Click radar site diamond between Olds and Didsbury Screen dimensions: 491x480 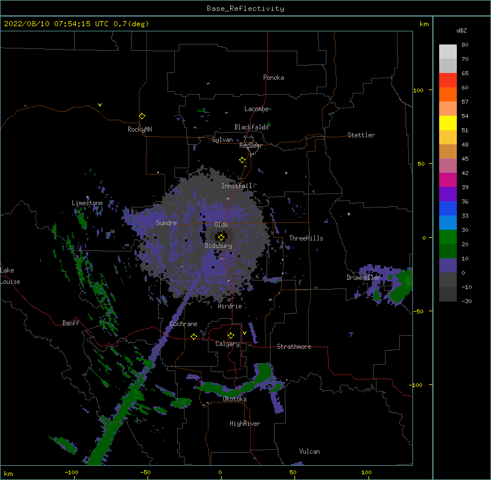tap(221, 238)
